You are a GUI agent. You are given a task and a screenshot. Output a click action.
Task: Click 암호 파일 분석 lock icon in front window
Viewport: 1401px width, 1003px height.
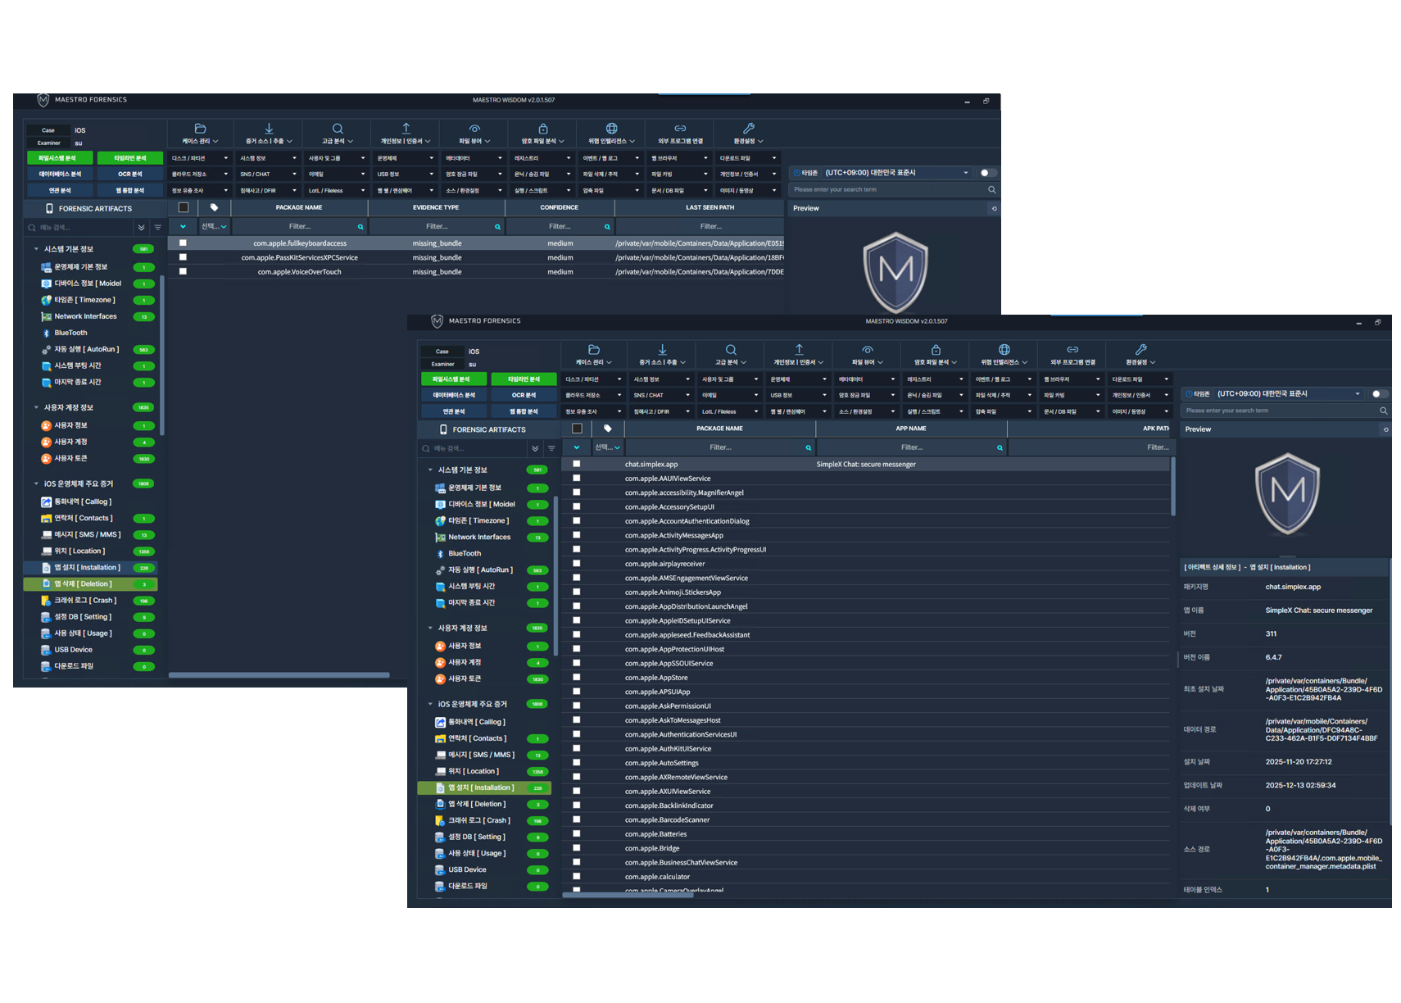936,350
